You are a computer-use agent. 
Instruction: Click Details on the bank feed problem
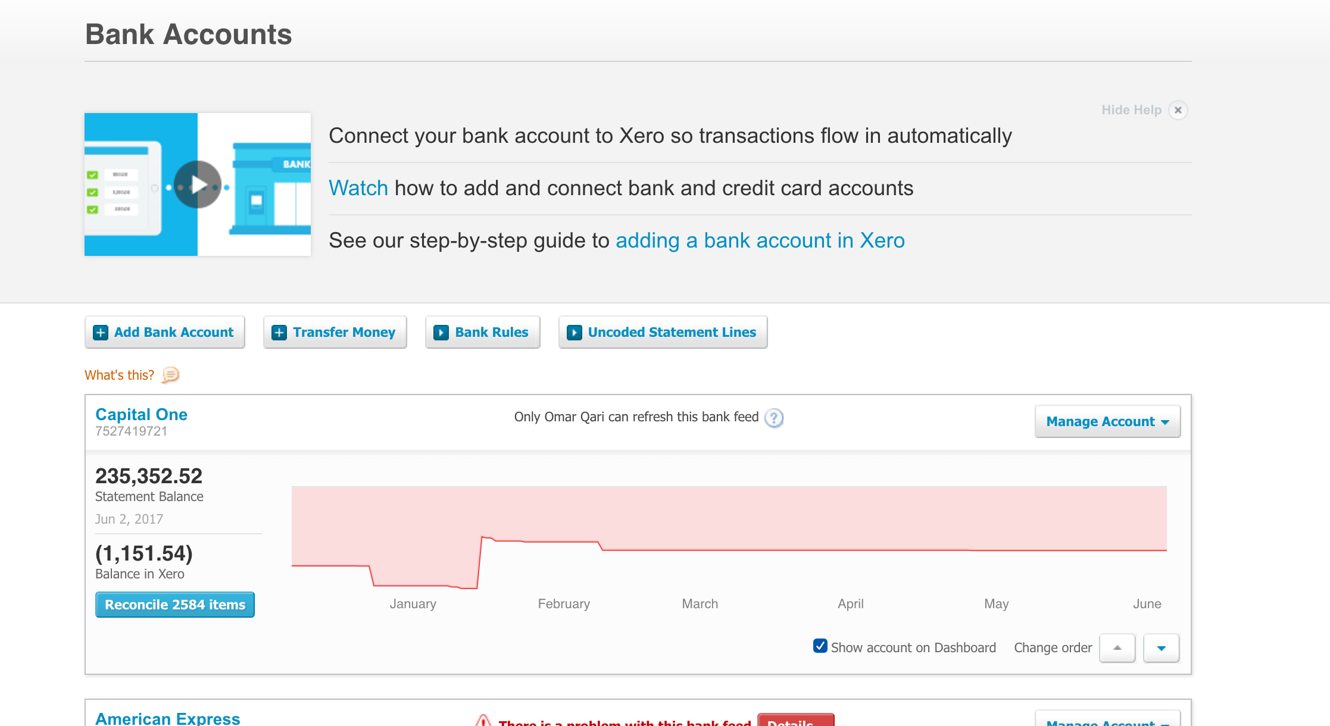(795, 722)
